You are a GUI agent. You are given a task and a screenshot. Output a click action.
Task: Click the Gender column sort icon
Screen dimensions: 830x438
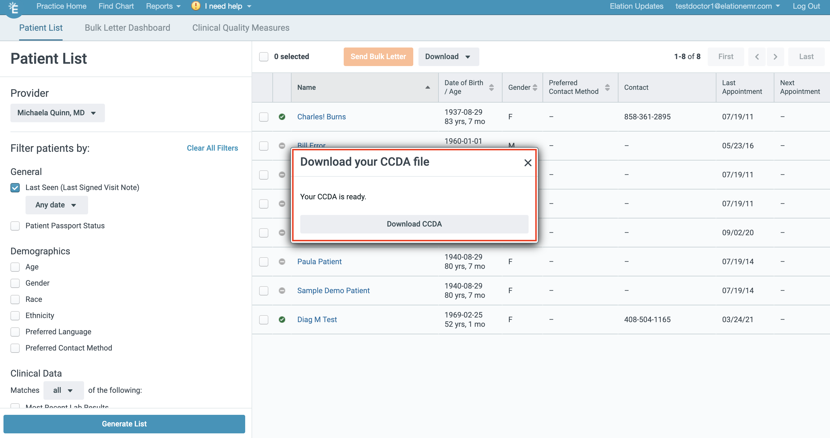coord(535,87)
